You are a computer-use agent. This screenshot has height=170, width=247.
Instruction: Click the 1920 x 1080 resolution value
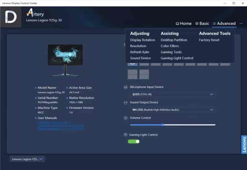[76, 102]
